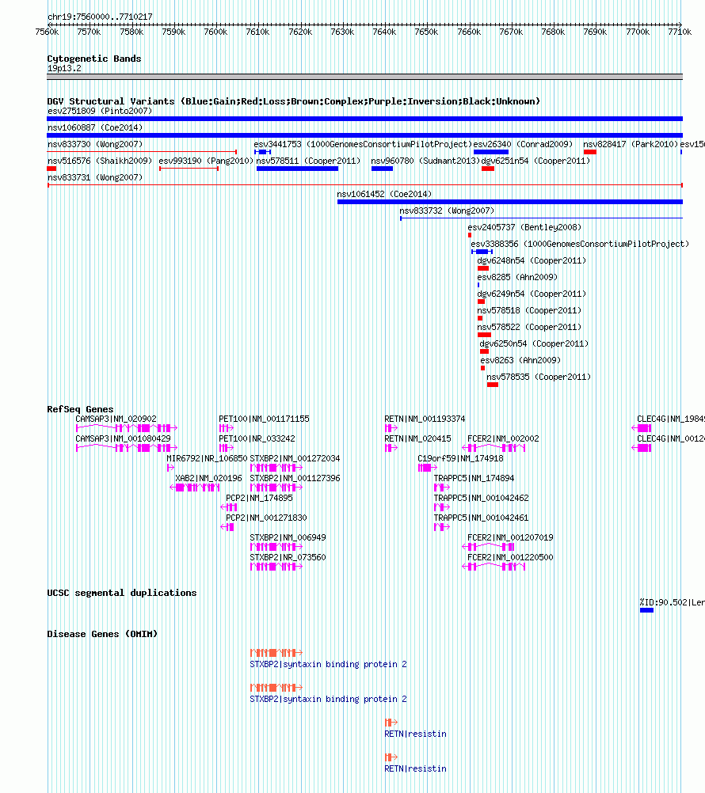Open transcript TRAPPC5|NM_001042462
Image resolution: width=705 pixels, height=793 pixels.
click(482, 498)
